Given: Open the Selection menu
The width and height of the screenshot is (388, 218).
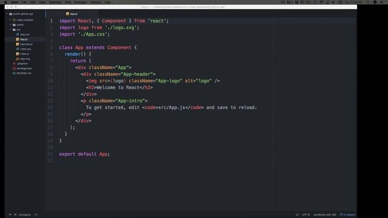Looking at the screenshot, I should (x=55, y=2).
